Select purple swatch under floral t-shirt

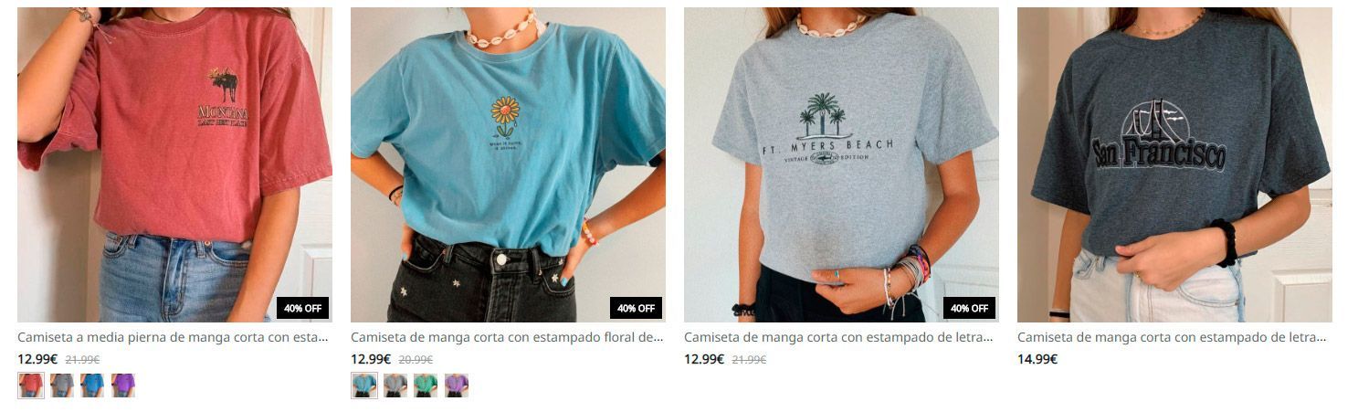coord(457,386)
